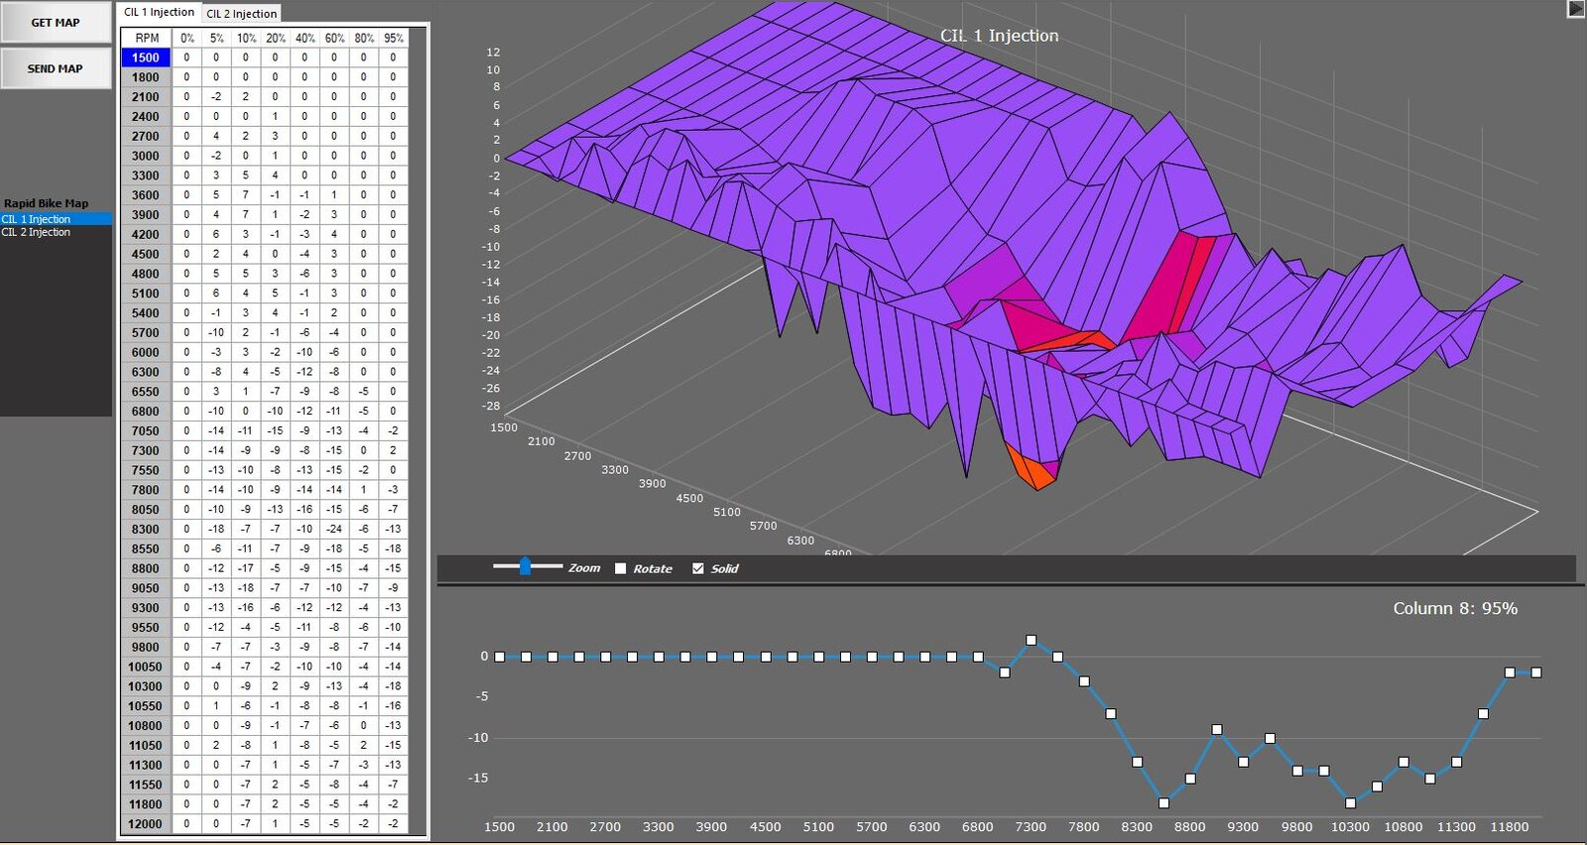Click the chart point above 7300 RPM
1587x845 pixels.
tap(1032, 641)
